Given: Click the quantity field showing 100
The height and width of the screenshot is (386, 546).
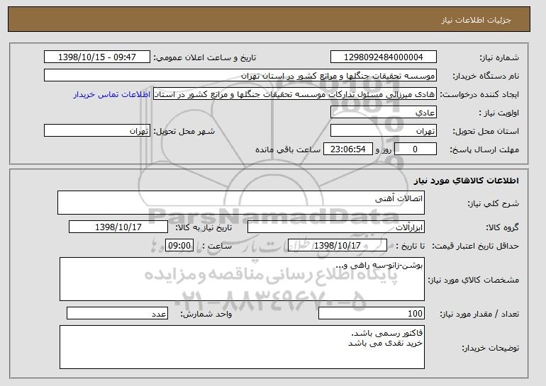Looking at the screenshot, I should (x=372, y=313).
